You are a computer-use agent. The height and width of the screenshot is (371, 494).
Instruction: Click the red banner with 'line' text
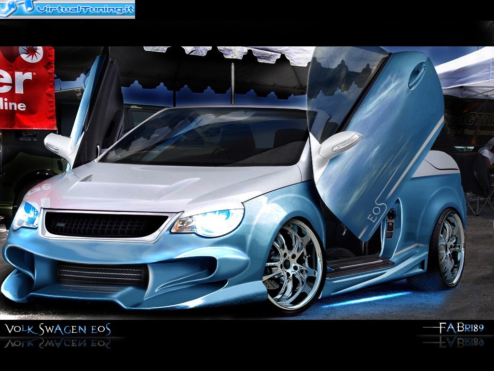tap(27, 88)
